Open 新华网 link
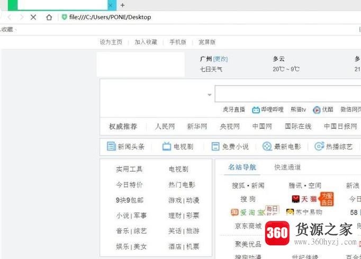 tap(197, 127)
